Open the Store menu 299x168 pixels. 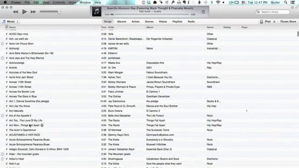pos(72,2)
